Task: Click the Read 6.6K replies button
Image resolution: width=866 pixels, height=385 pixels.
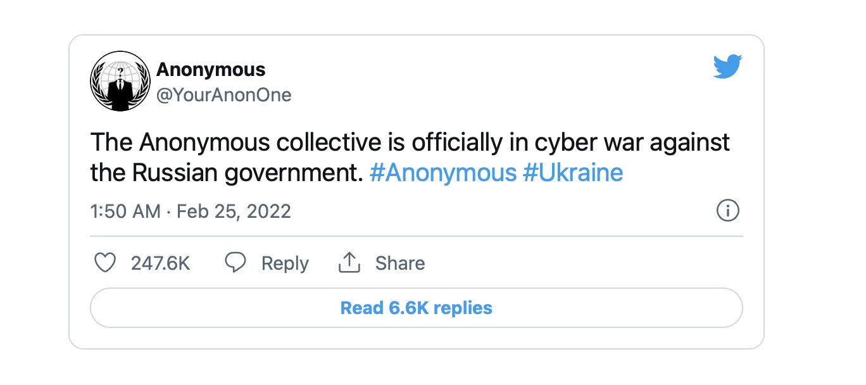Action: click(x=417, y=308)
